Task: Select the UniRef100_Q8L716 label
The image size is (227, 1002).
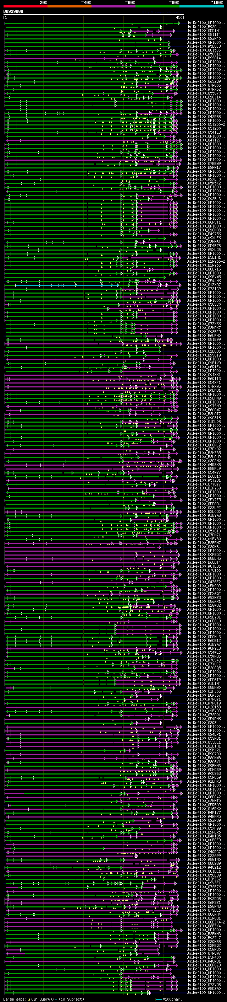Action: click(204, 269)
